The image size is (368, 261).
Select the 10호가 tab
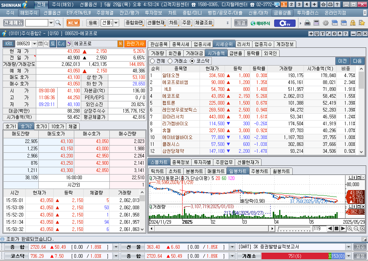click(58, 126)
